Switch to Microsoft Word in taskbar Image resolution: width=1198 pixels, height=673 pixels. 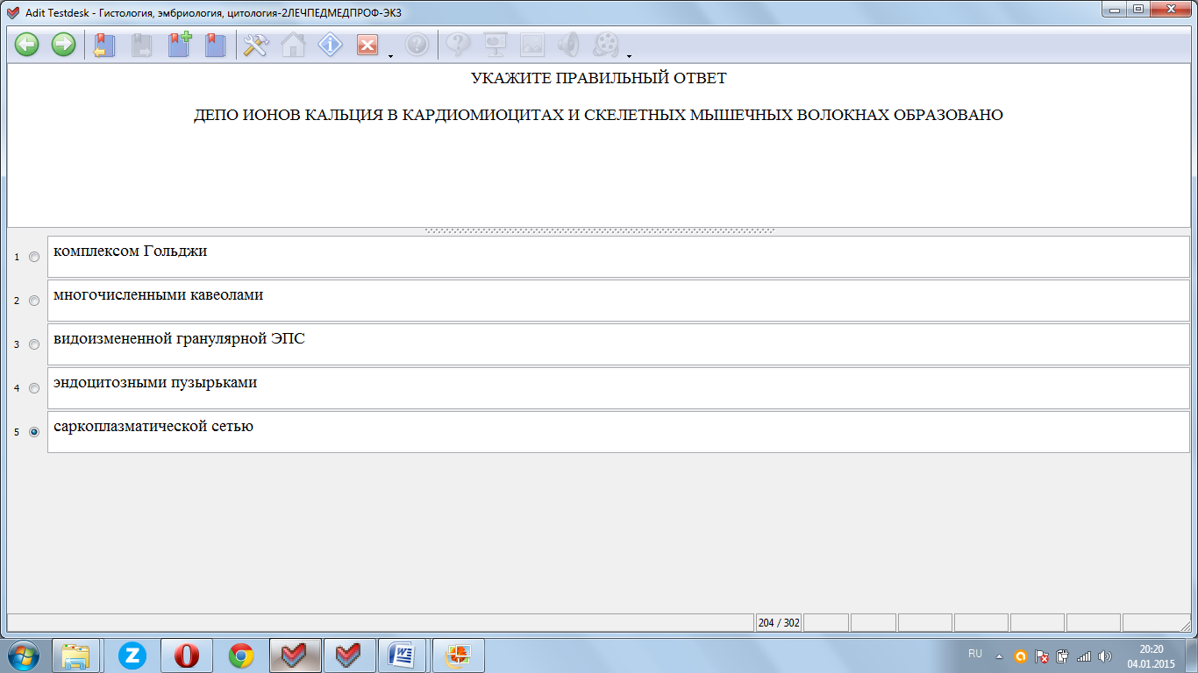[404, 655]
